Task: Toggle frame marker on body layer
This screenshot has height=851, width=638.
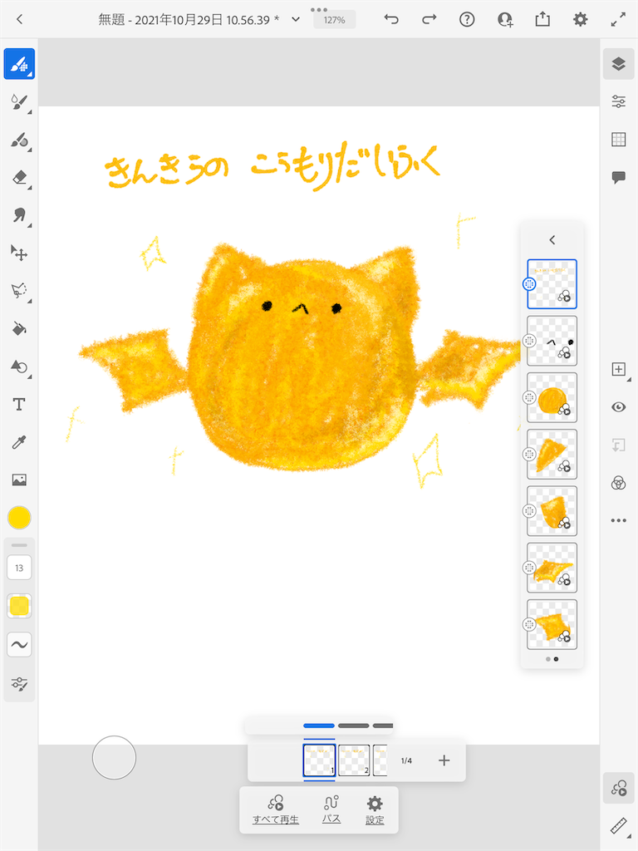Action: (x=529, y=398)
